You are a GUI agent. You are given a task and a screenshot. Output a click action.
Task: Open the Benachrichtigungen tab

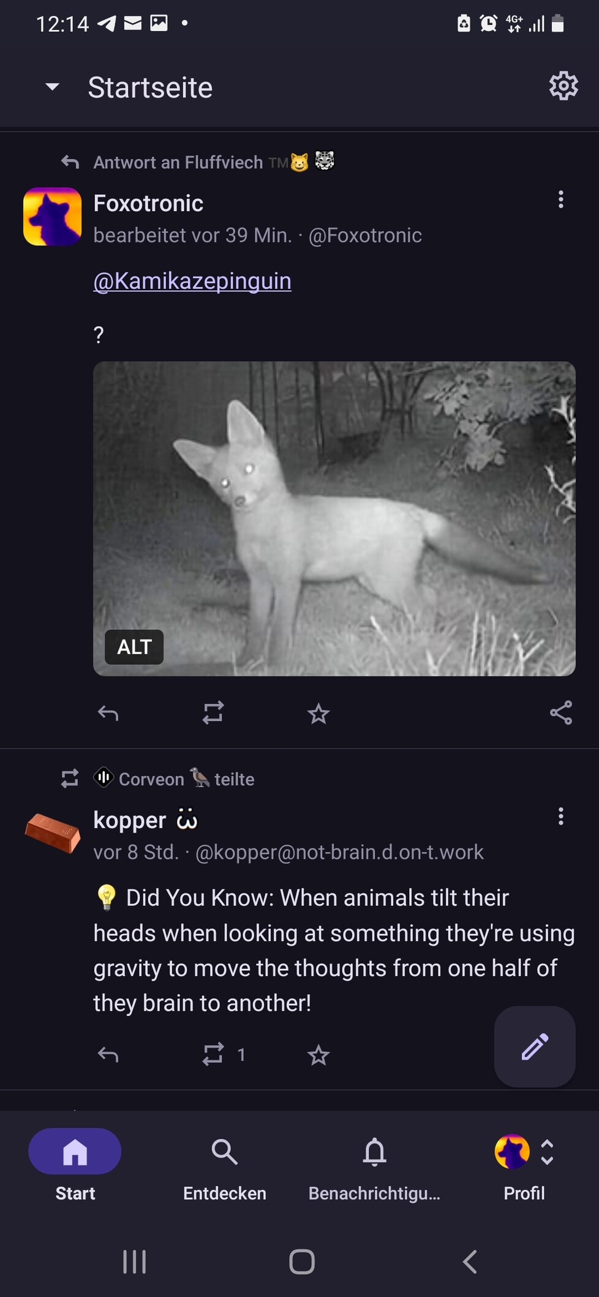pos(374,1164)
